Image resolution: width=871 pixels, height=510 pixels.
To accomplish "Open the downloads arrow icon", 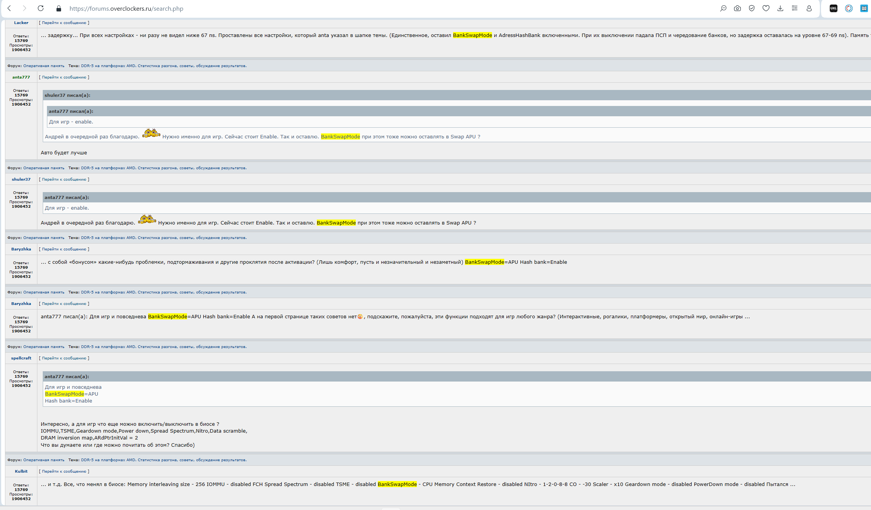I will click(x=780, y=8).
